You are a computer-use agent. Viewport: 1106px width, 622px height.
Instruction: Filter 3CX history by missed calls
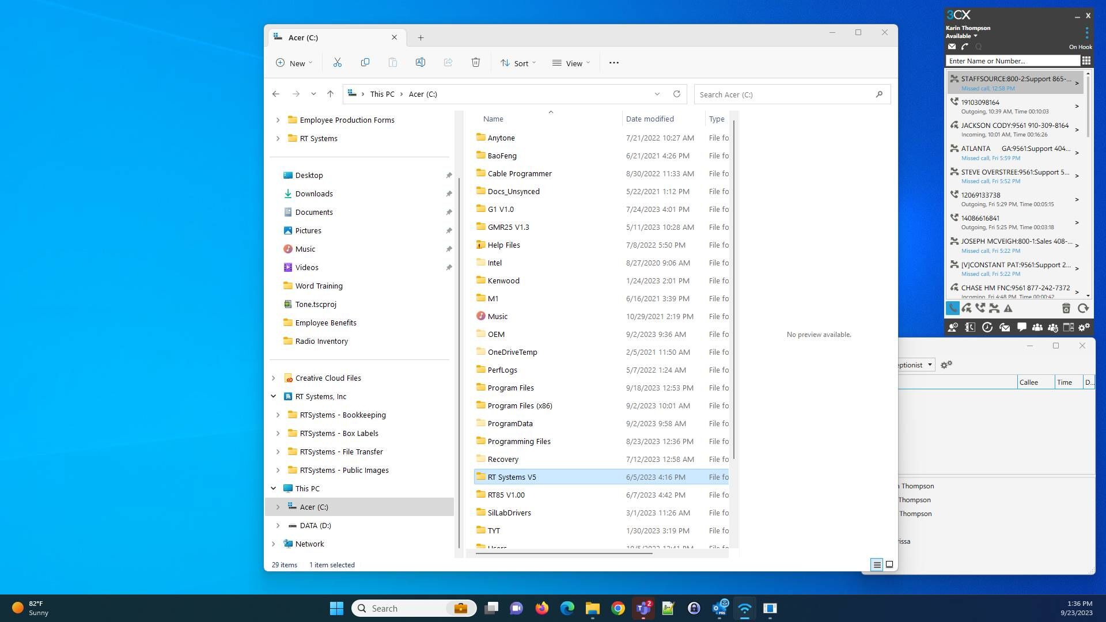click(994, 308)
